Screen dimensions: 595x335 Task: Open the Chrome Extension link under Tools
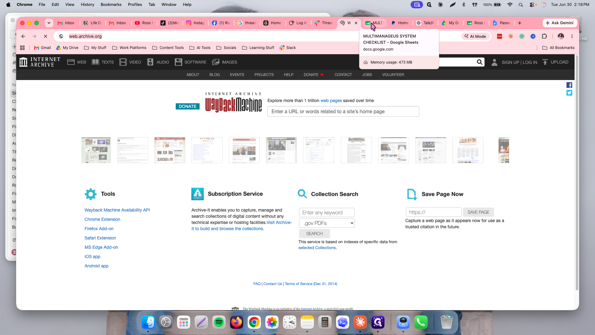tap(102, 219)
